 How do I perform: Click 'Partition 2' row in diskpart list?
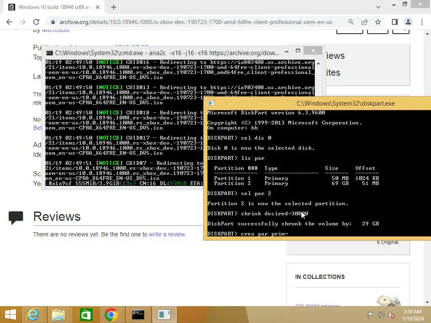296,183
